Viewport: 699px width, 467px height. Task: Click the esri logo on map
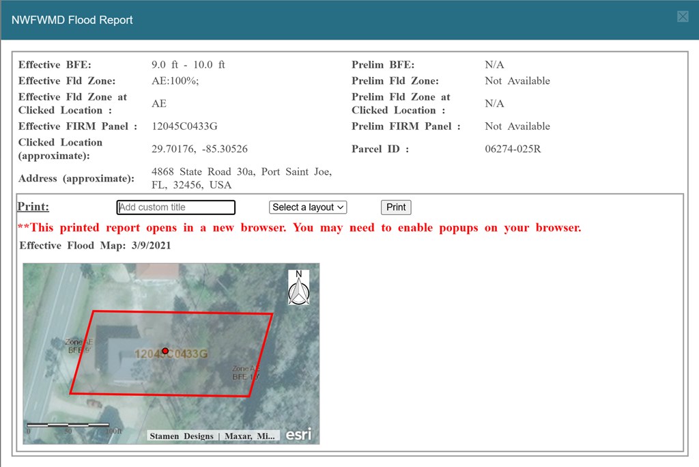tap(299, 435)
